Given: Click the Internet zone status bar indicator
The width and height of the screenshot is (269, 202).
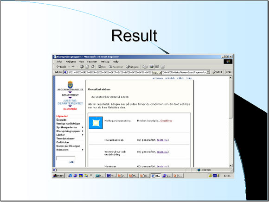Looking at the screenshot, I should click(x=204, y=170).
